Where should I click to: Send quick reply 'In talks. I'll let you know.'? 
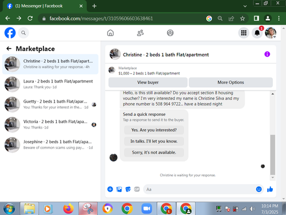pyautogui.click(x=154, y=141)
